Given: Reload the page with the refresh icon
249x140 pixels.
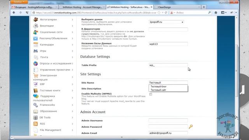Looking at the screenshot, I should point(166,12).
